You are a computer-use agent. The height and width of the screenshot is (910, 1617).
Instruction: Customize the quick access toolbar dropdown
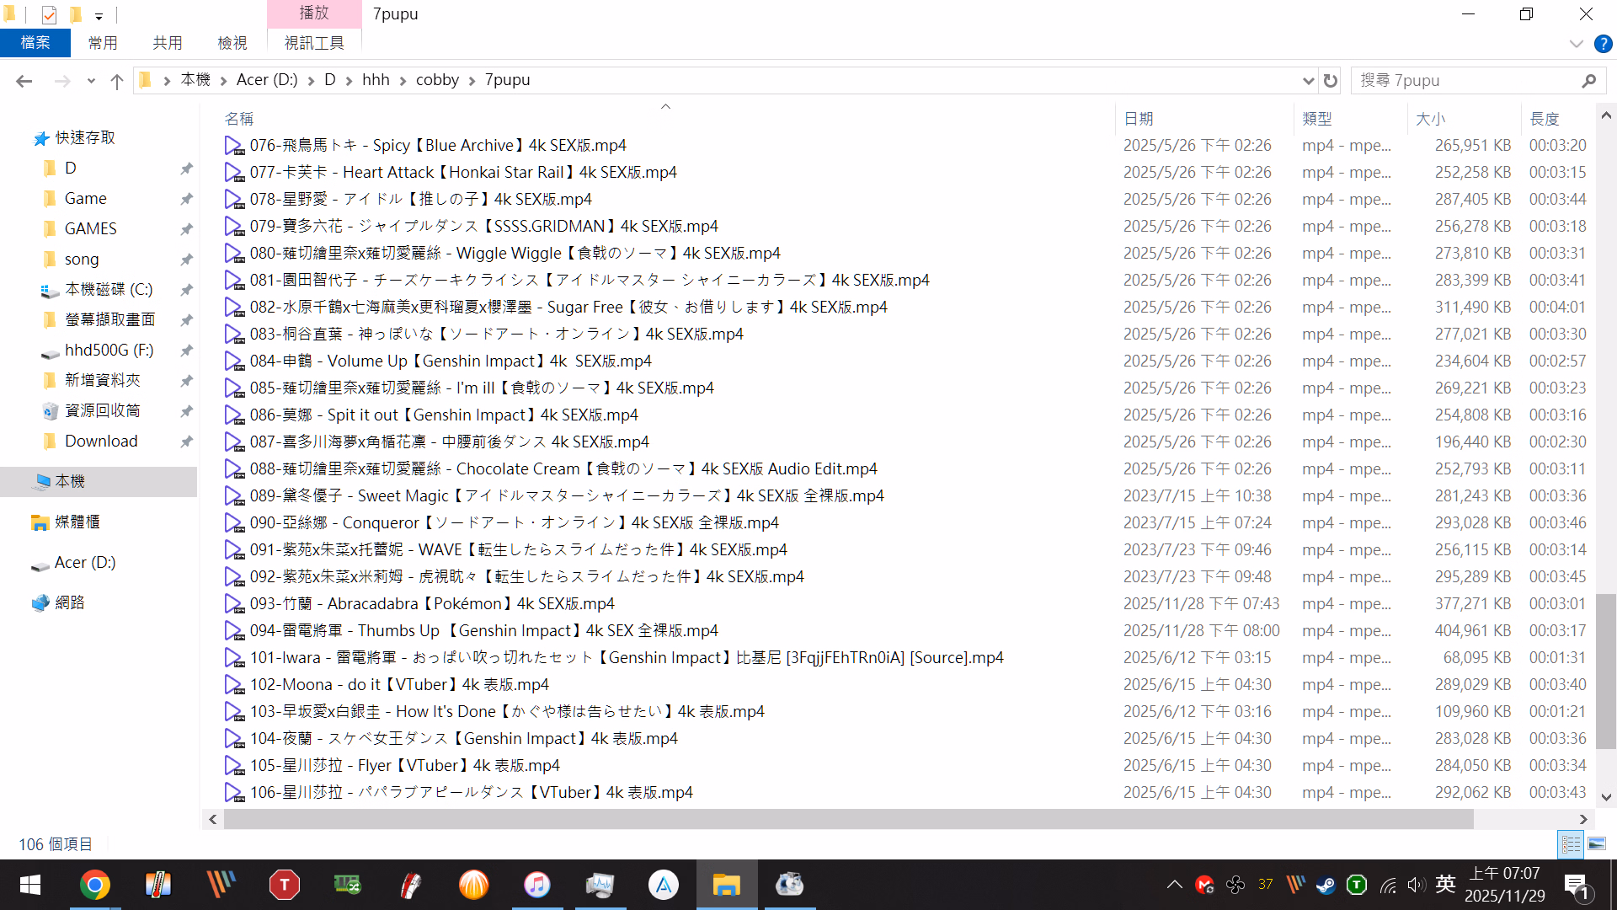[x=99, y=16]
